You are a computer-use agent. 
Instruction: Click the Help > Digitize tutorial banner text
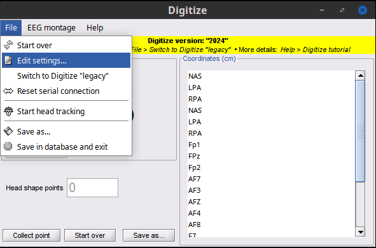316,49
